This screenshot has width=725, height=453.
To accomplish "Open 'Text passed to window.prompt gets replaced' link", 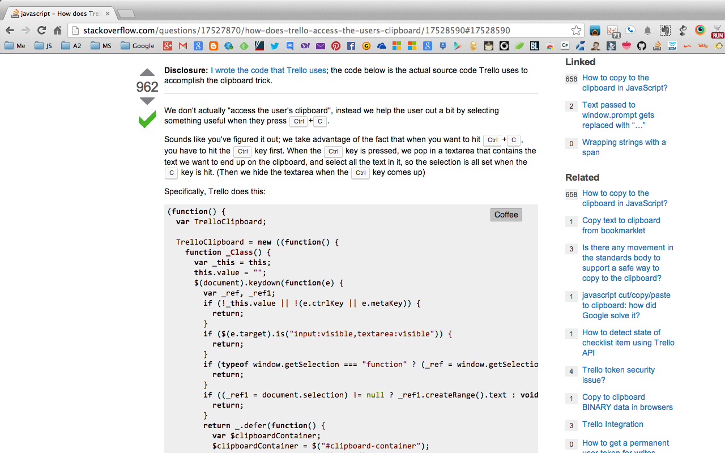I will [618, 115].
